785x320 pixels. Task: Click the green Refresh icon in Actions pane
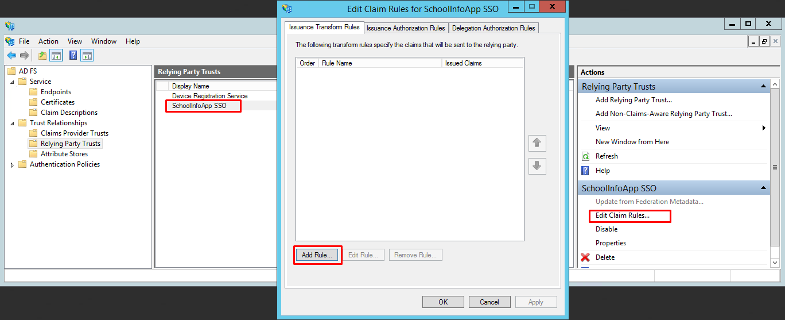click(586, 156)
